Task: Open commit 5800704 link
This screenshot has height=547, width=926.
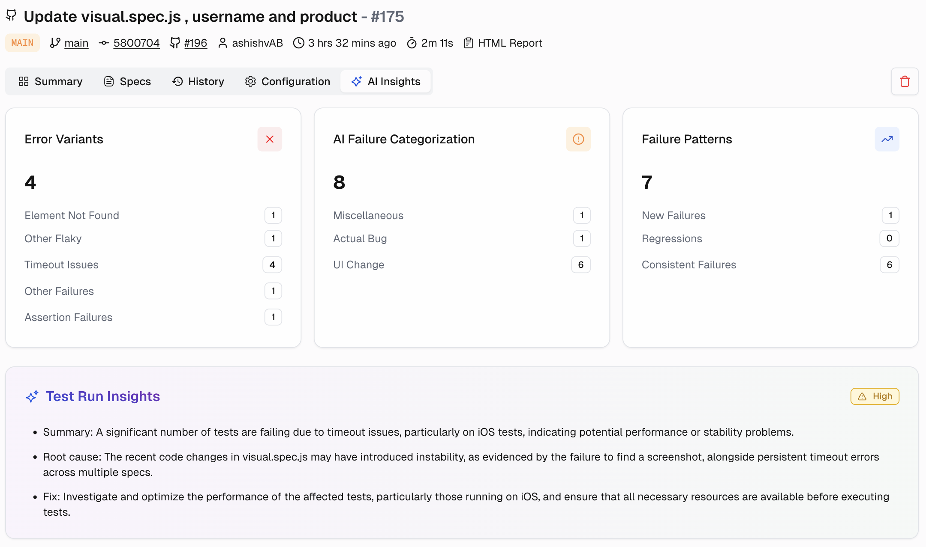Action: (136, 43)
